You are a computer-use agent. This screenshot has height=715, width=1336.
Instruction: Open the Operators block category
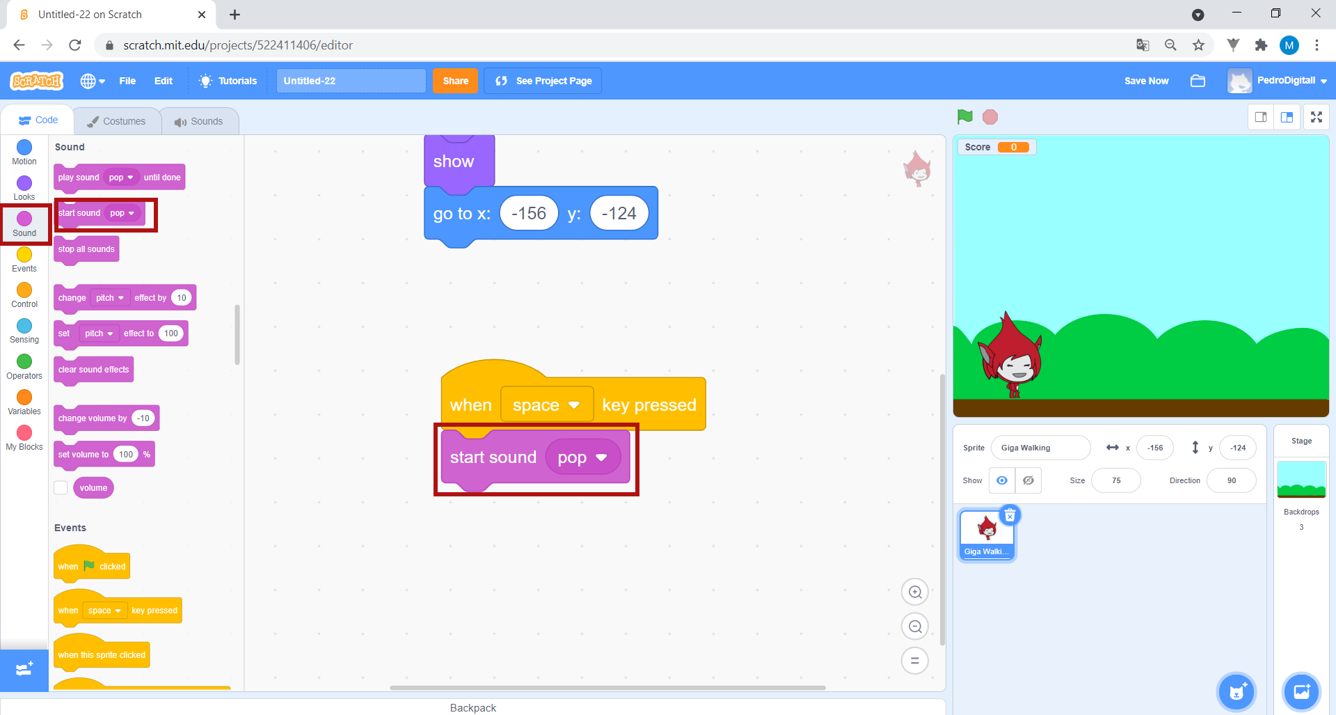pos(24,367)
